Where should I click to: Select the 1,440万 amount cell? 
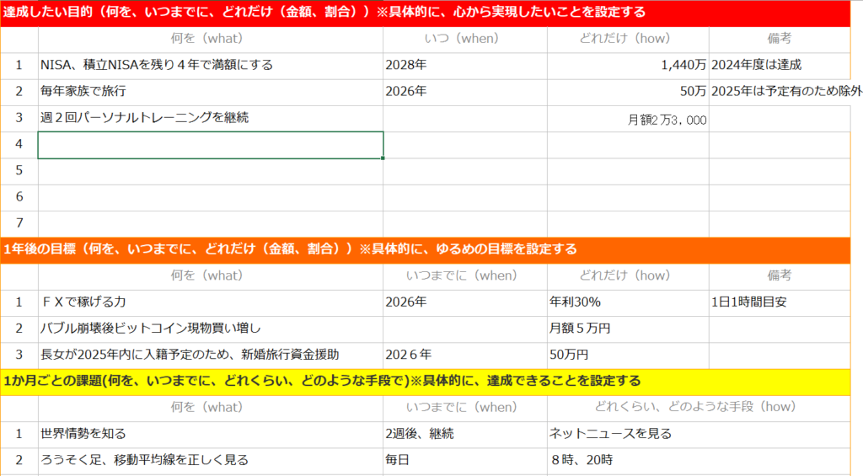coord(627,65)
